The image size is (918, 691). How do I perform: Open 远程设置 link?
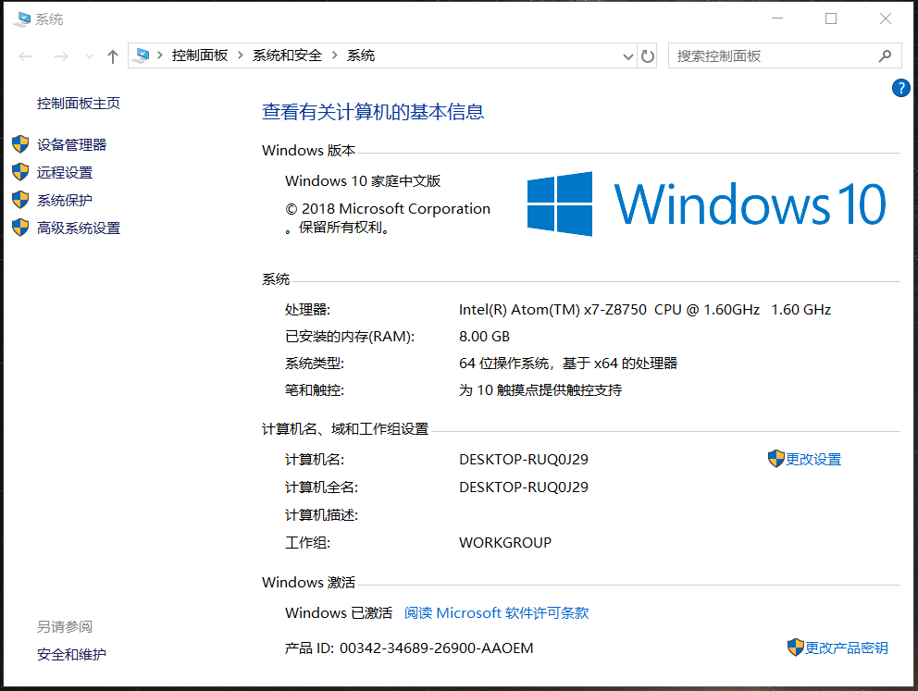(65, 173)
